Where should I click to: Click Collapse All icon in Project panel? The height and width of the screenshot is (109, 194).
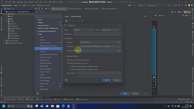click(42, 9)
